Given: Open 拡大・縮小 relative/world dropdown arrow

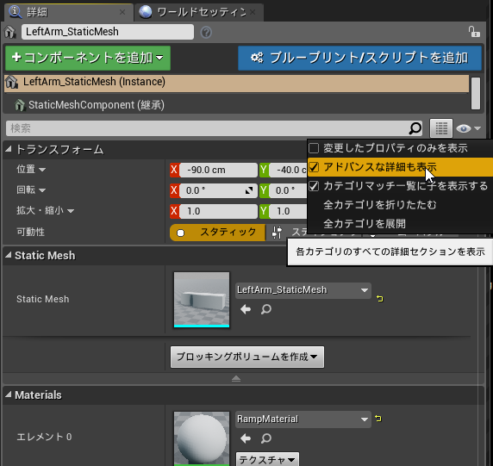Looking at the screenshot, I should 71,211.
